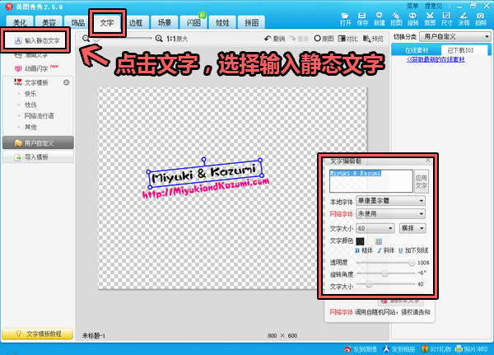The image size is (494, 355).
Task: Select the 抠图 (Cutout) tool icon
Action: tap(397, 18)
